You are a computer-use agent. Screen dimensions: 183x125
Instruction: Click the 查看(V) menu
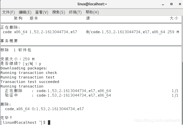(x=42, y=12)
